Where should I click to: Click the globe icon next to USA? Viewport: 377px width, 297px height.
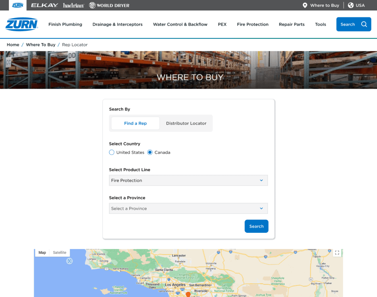[350, 5]
